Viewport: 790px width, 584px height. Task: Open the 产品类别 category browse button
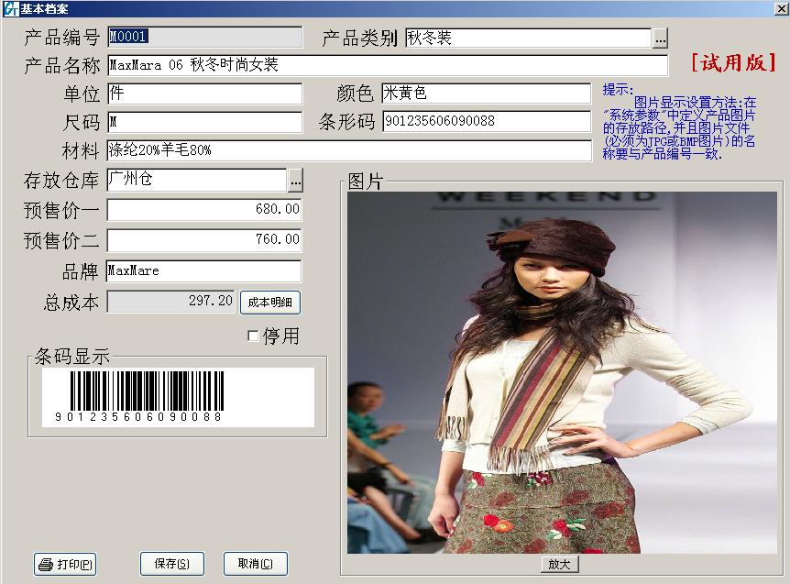(x=661, y=39)
